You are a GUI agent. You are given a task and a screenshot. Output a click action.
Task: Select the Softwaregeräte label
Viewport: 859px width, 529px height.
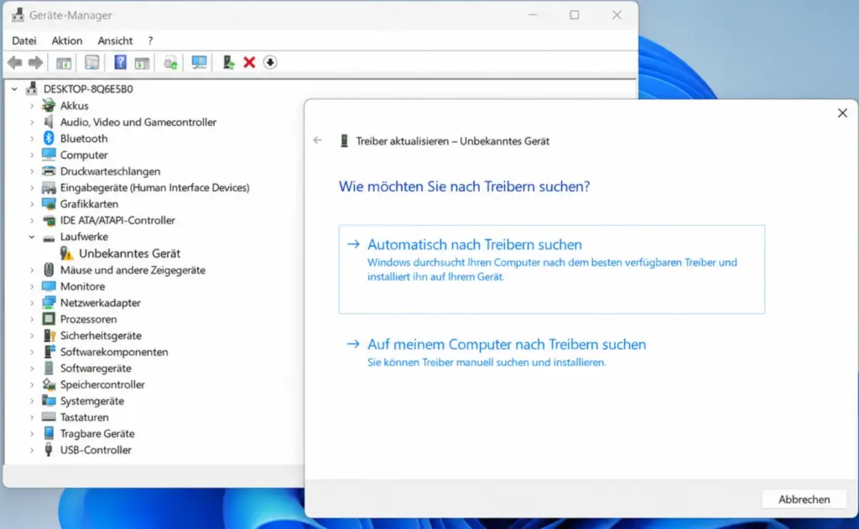click(96, 369)
